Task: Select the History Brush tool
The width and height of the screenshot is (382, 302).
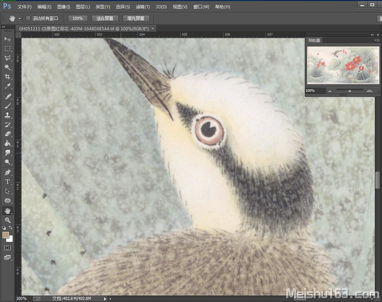Action: click(8, 125)
